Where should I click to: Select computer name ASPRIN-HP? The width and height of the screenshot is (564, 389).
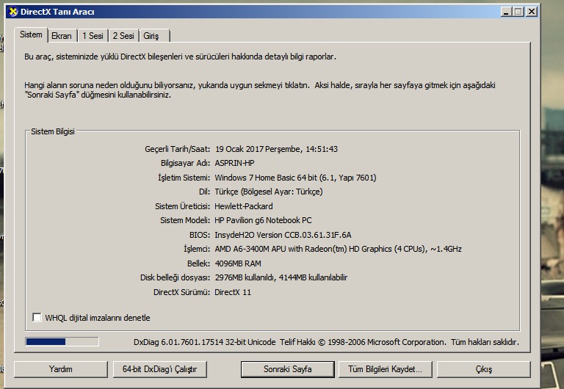[234, 163]
